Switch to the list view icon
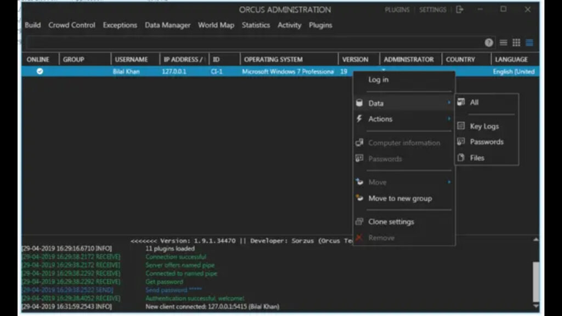 [x=503, y=43]
